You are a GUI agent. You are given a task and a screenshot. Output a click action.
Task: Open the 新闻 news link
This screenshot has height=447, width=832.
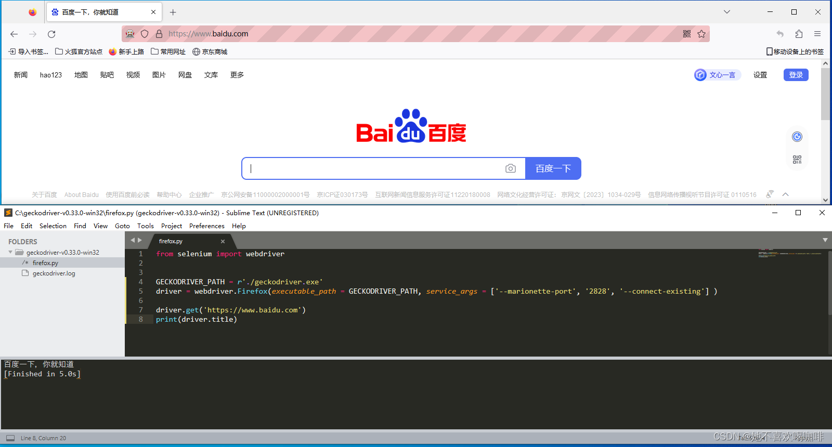pos(21,75)
